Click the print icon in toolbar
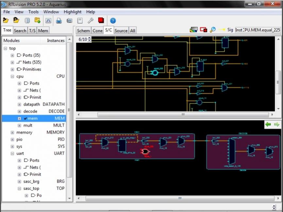Screen dimensions: 283x212 (59, 21)
